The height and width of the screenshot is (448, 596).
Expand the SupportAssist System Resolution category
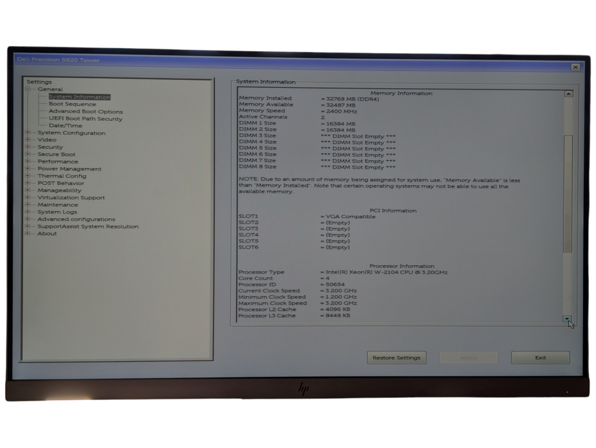point(28,227)
